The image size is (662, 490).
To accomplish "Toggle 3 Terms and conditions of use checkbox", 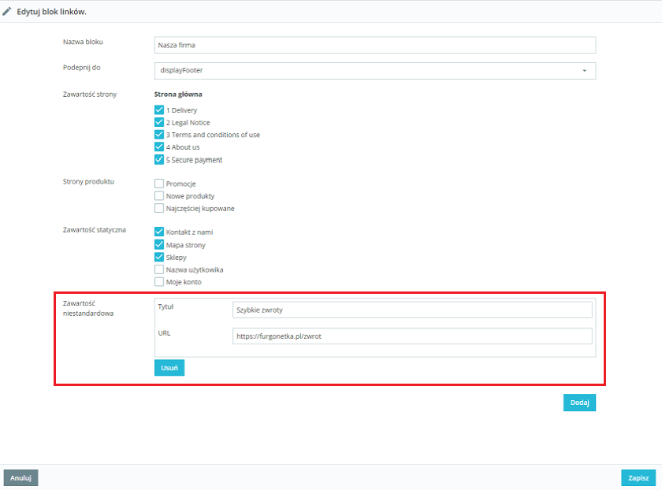I will (x=159, y=135).
